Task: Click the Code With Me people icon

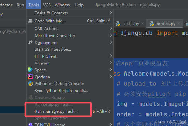Action: pos(30,21)
